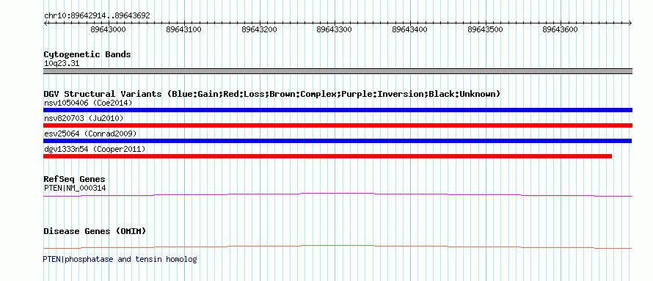Click ruler position 89643500
The height and width of the screenshot is (281, 653).
pos(486,29)
